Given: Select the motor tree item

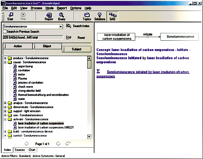Looking at the screenshot, I should pos(22,74).
